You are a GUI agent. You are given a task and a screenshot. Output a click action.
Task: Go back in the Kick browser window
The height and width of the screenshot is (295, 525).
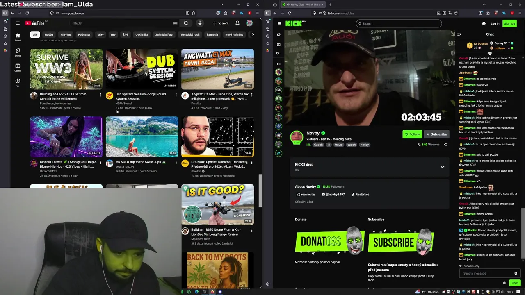click(x=275, y=13)
